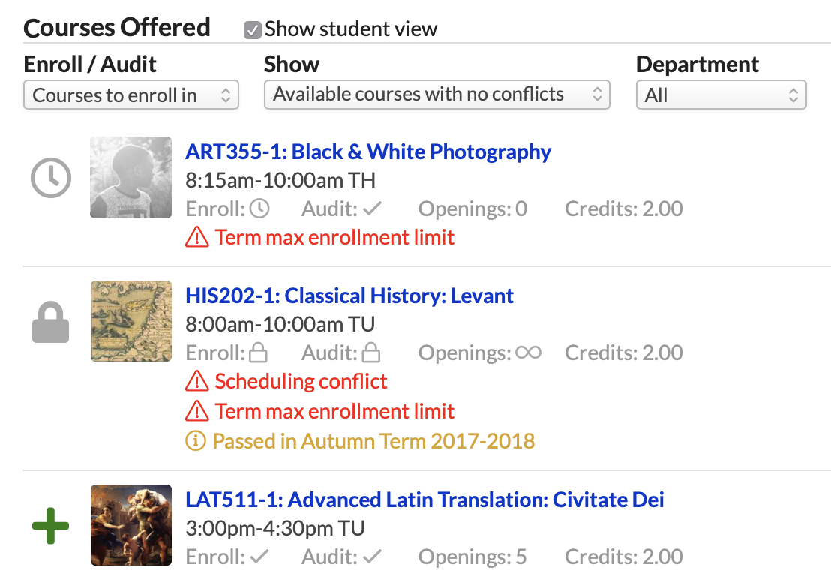Click the Enroll lock icon for Classical History
This screenshot has height=580, width=831.
click(x=258, y=352)
